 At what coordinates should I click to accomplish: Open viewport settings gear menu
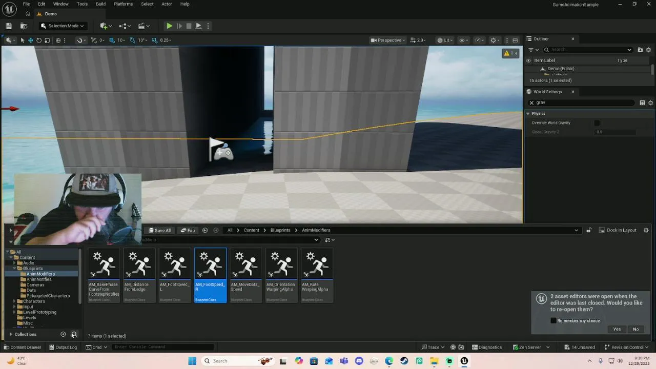495,40
